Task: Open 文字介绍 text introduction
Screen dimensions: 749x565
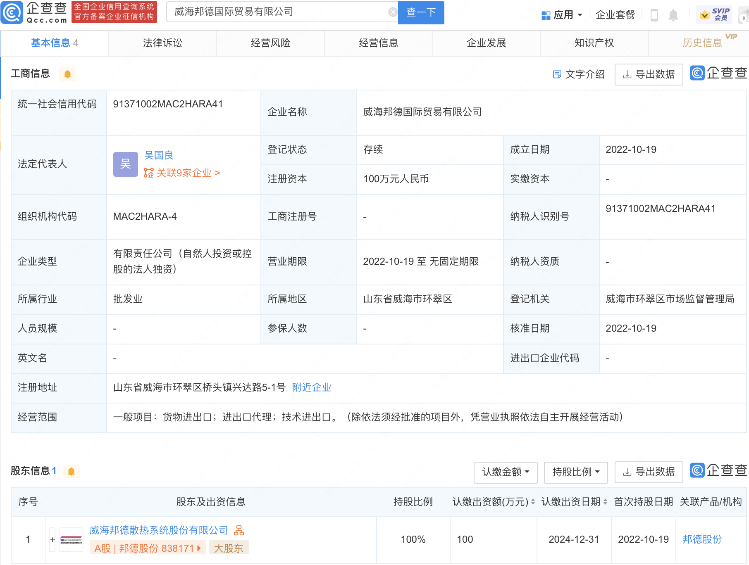Action: (579, 74)
